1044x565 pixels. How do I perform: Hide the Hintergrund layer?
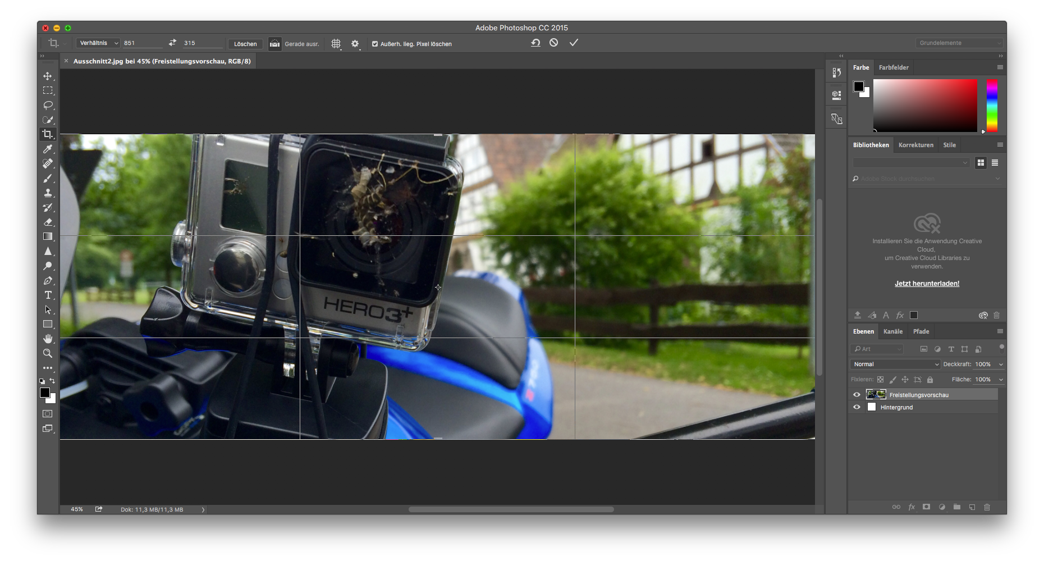coord(857,407)
